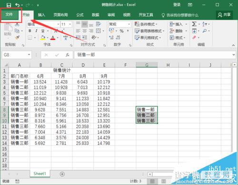Screen dimensions: 238x185
Task: Switch to the 公式 Formulas tab
Action: pyautogui.click(x=80, y=15)
